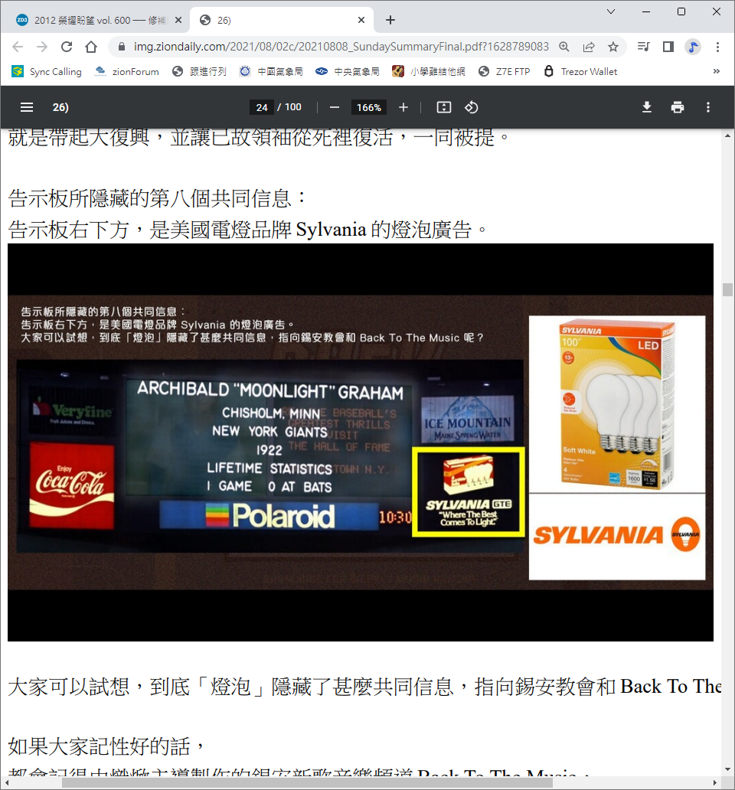Click the horizontal scrollbar thumb
The width and height of the screenshot is (735, 790).
(x=307, y=783)
